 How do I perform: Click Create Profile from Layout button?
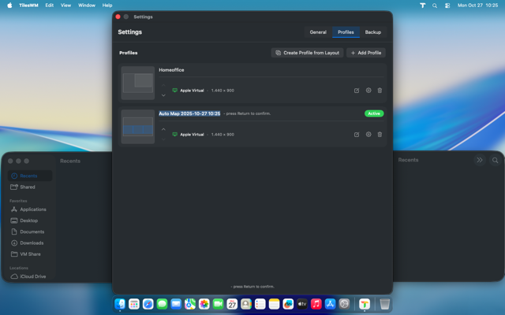[307, 53]
